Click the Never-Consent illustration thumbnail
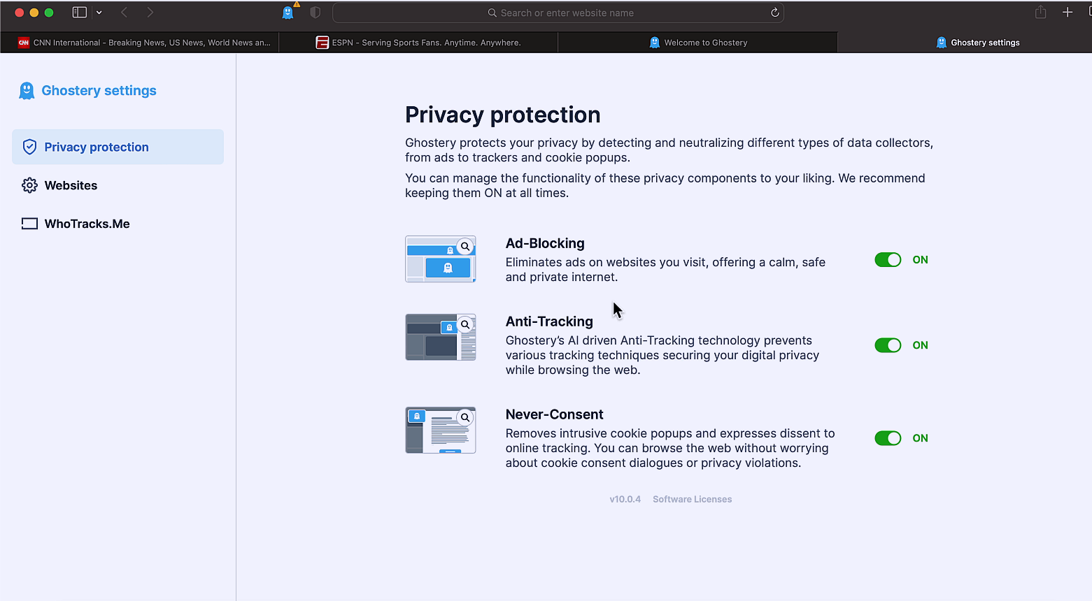Screen dimensions: 1092x601 tap(440, 430)
